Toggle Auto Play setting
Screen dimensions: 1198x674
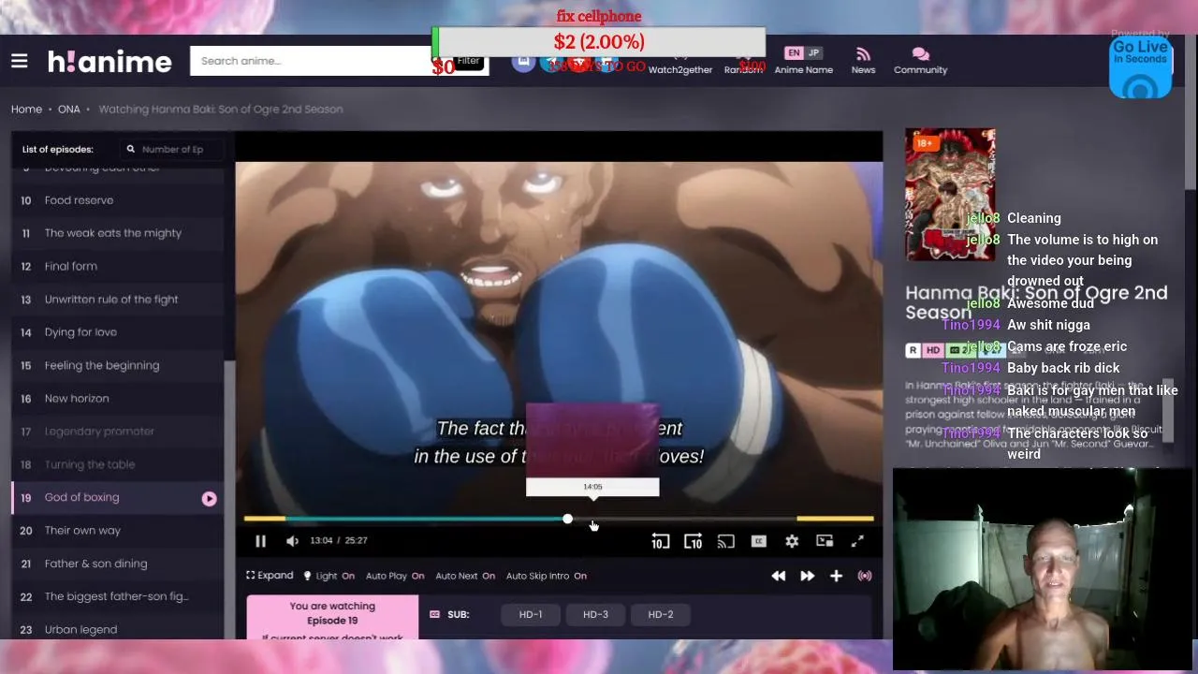click(x=395, y=576)
